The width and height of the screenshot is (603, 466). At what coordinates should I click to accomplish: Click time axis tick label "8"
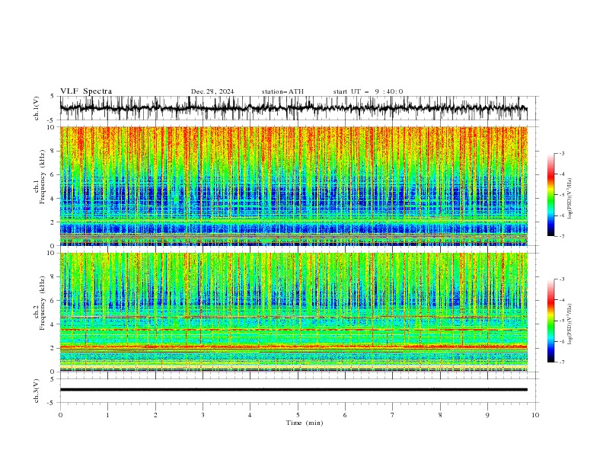pos(440,415)
